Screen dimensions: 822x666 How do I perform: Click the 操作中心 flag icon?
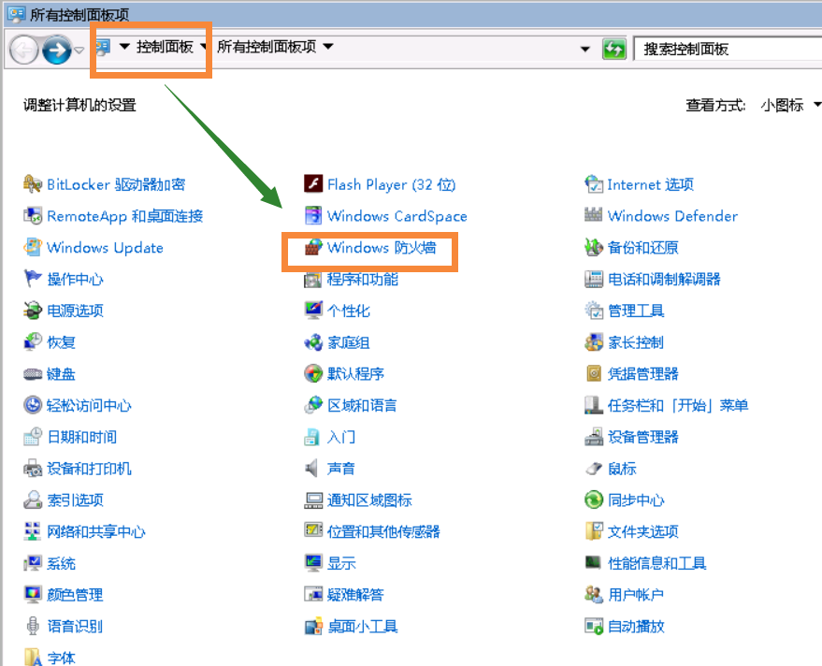tap(33, 279)
